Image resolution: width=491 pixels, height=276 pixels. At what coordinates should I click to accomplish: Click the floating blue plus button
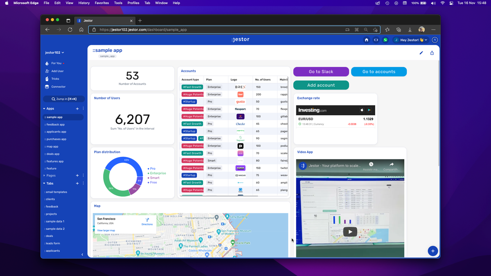tap(433, 251)
